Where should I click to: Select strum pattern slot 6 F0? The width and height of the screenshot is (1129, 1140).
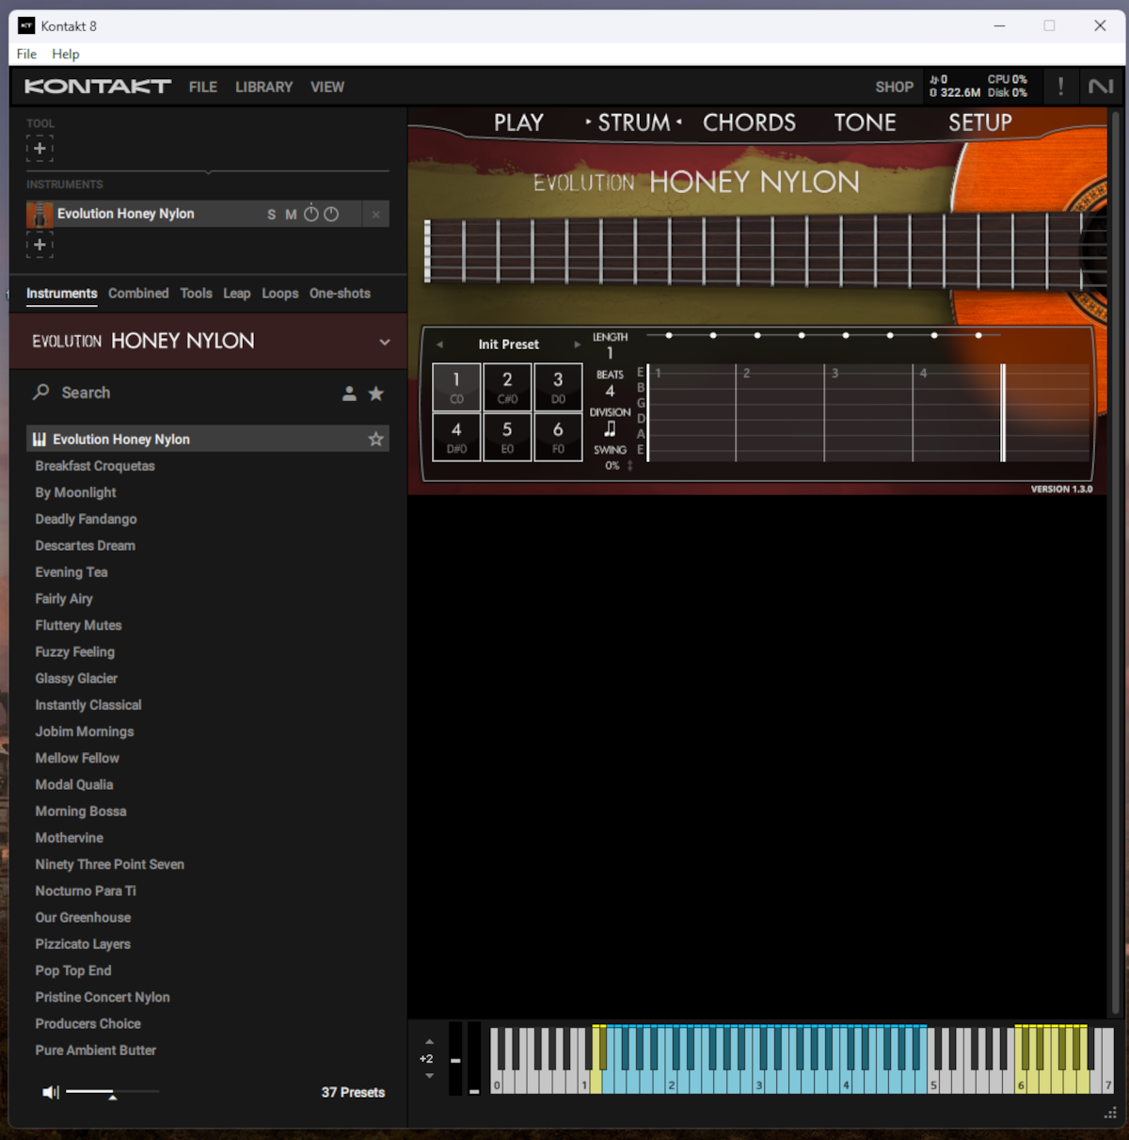click(x=558, y=437)
